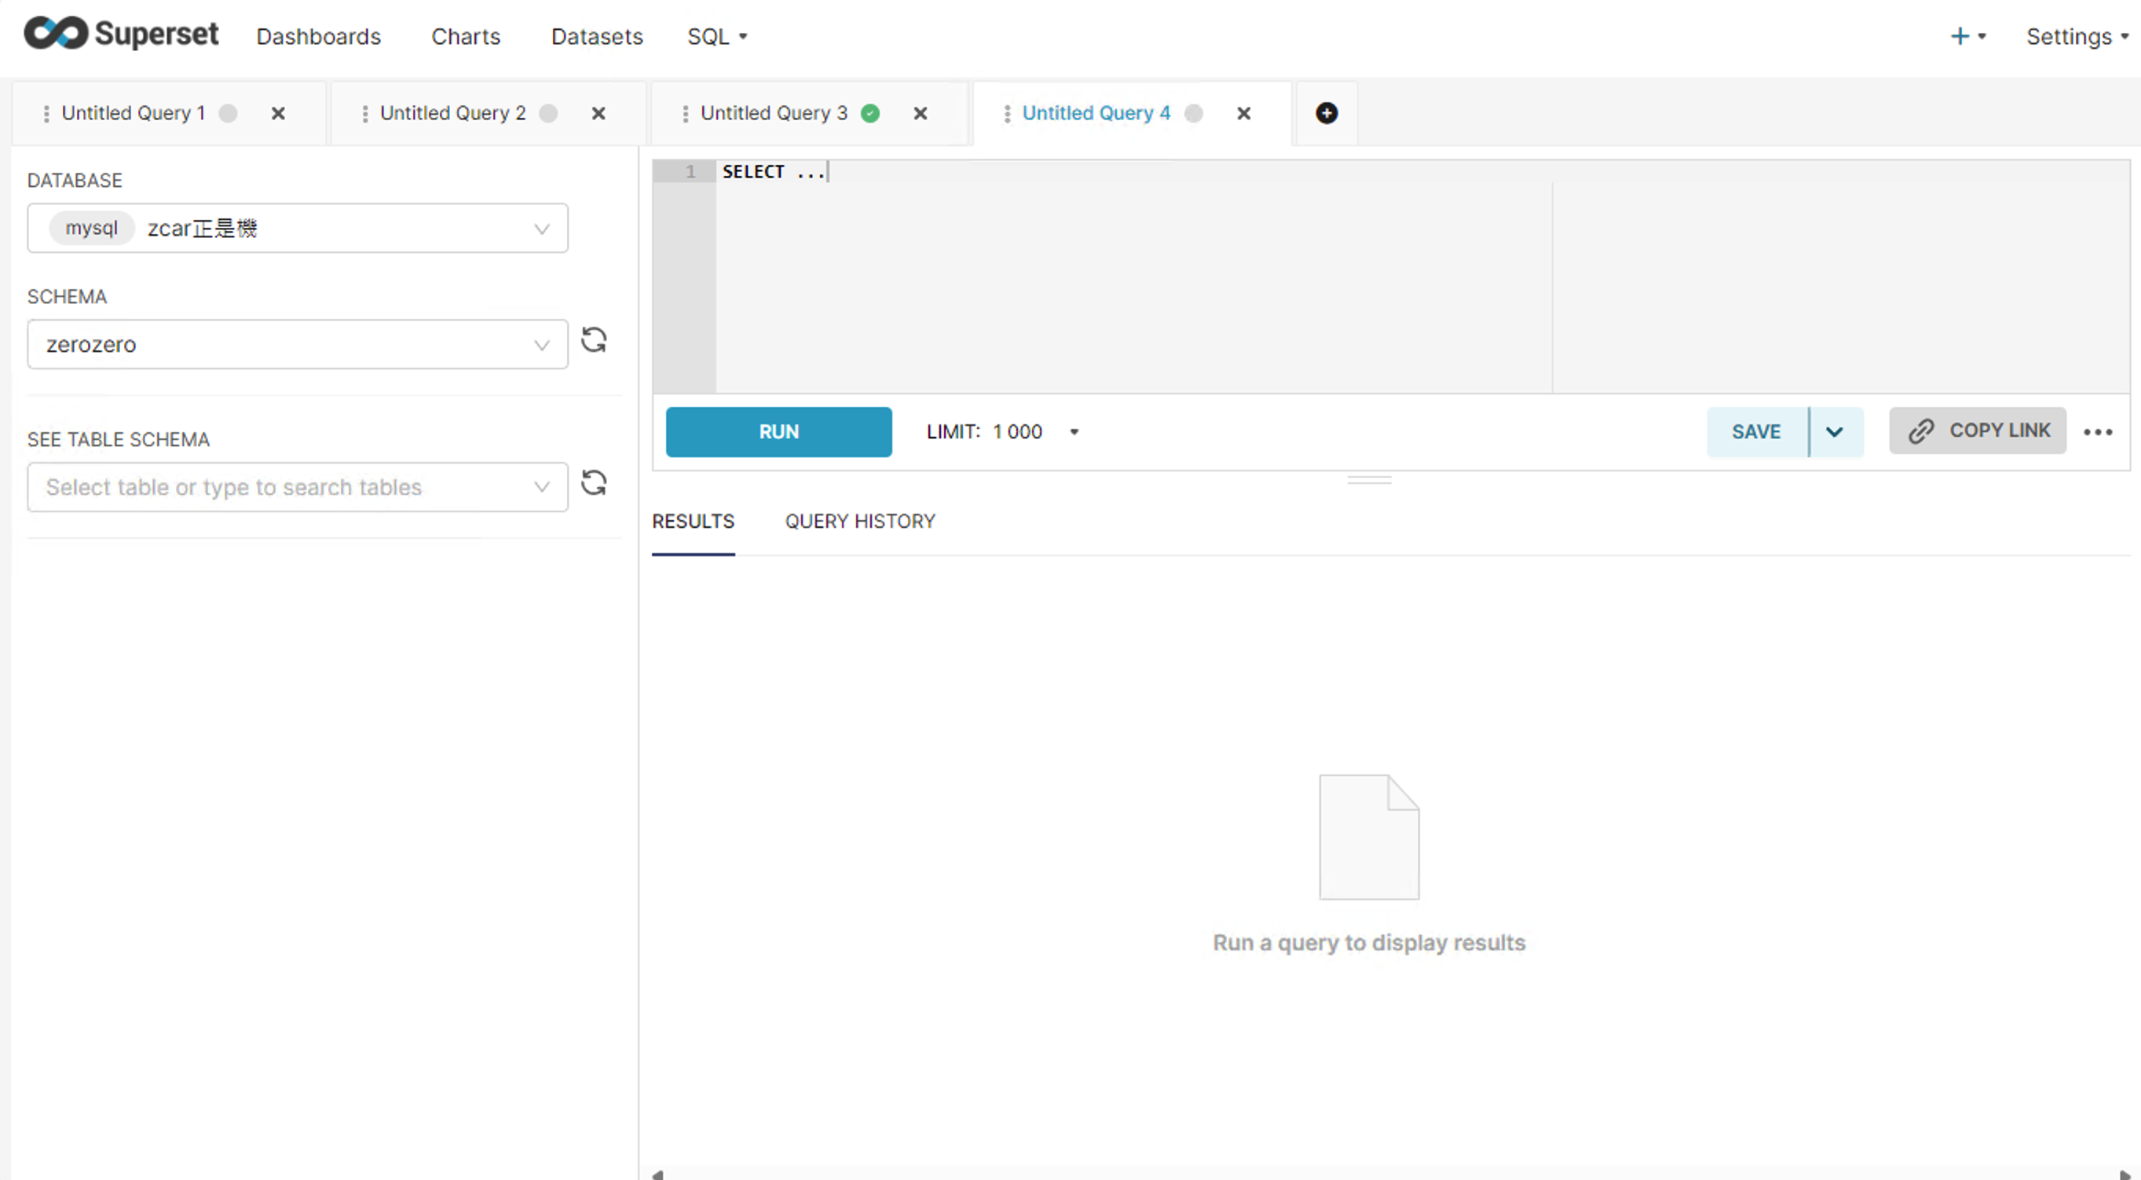Open Untitled Query 4 tab options handle
The image size is (2141, 1180).
1007,113
